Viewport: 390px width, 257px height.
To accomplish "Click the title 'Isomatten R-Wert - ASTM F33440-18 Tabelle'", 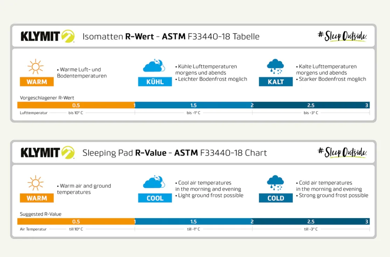I will coord(171,36).
